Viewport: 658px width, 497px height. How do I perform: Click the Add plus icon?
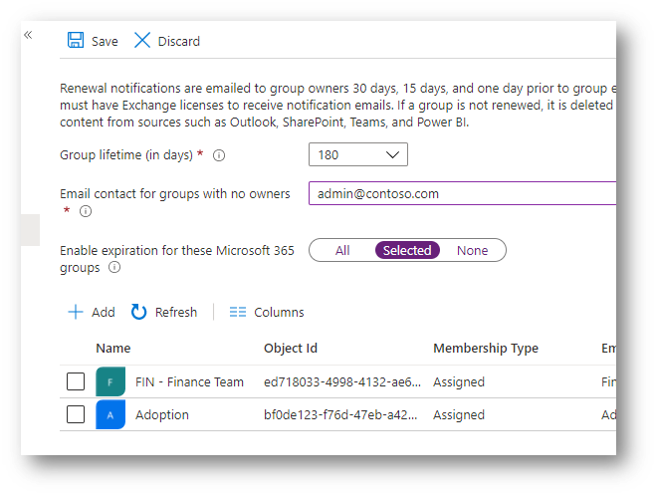click(x=76, y=312)
